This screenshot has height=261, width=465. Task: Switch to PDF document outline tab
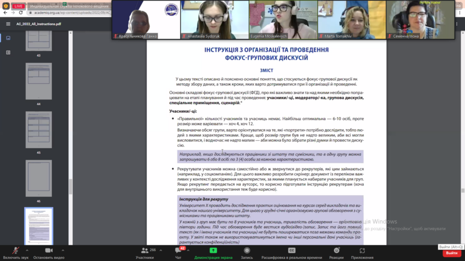tap(8, 53)
